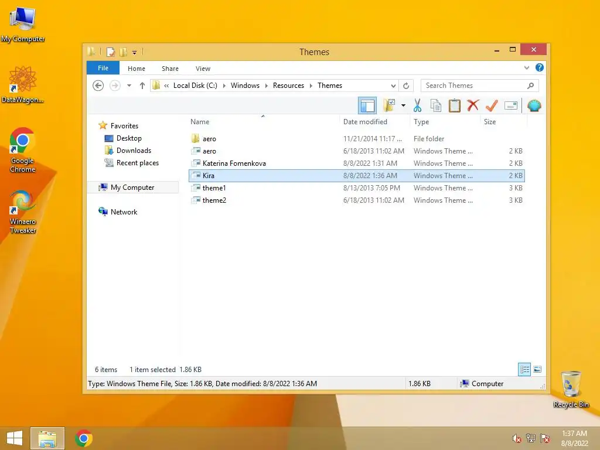The image size is (600, 450).
Task: Click the Search Themes input box
Action: tap(479, 86)
